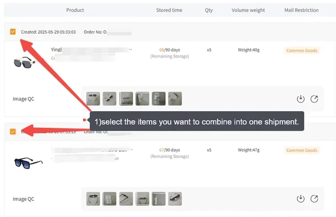
Task: View first QC photo of the 47g order
Action: pyautogui.click(x=93, y=199)
